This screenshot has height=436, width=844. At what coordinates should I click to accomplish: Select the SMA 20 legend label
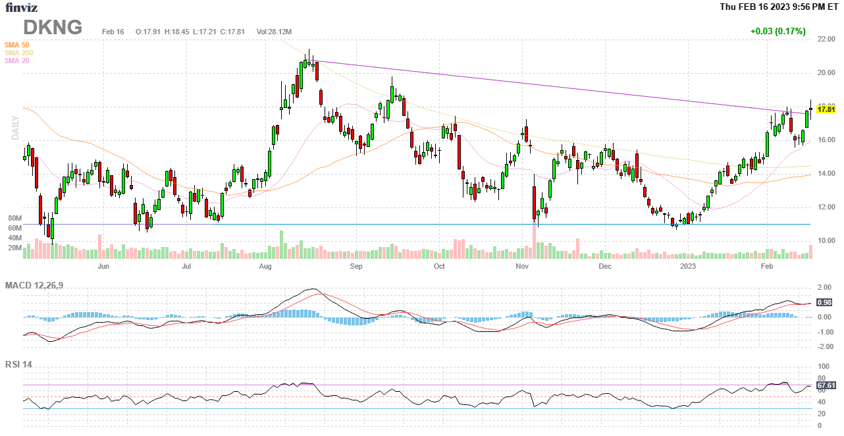pos(16,61)
